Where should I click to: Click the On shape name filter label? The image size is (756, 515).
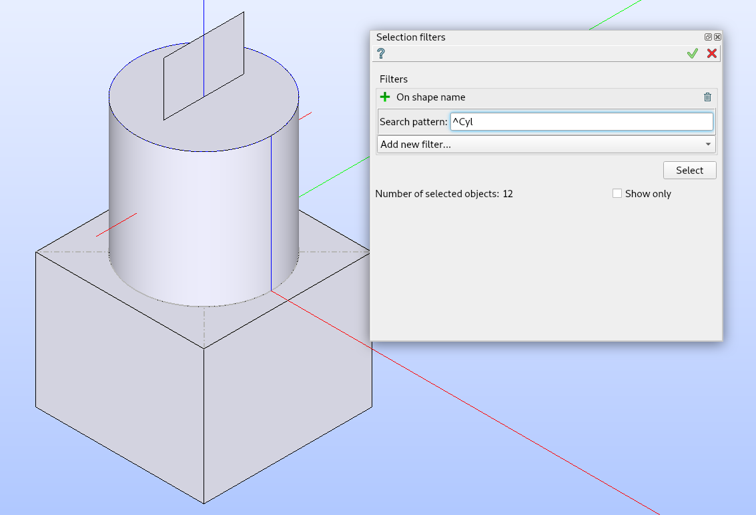coord(431,97)
